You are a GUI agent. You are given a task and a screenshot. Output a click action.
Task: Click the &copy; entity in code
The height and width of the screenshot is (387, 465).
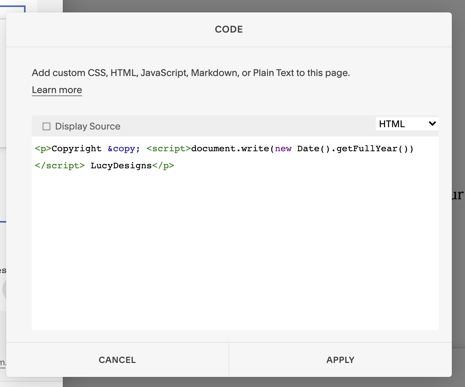pyautogui.click(x=124, y=149)
